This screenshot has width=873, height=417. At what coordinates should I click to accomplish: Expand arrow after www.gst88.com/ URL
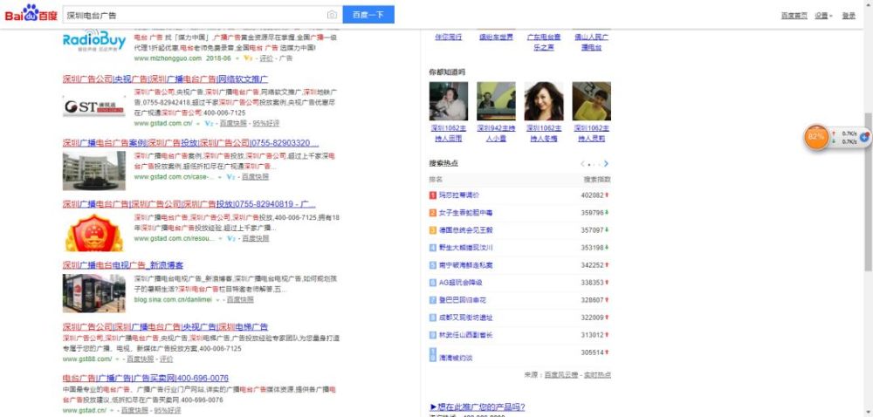(119, 359)
